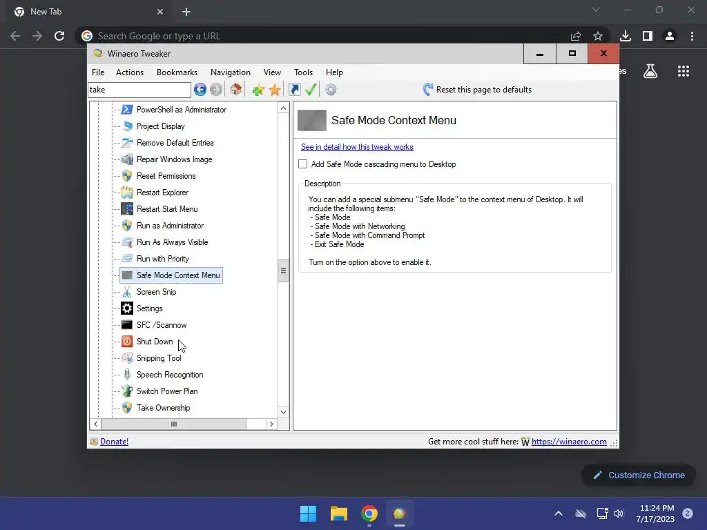Click the forward navigation arrow in Winaero toolbar

(x=216, y=90)
